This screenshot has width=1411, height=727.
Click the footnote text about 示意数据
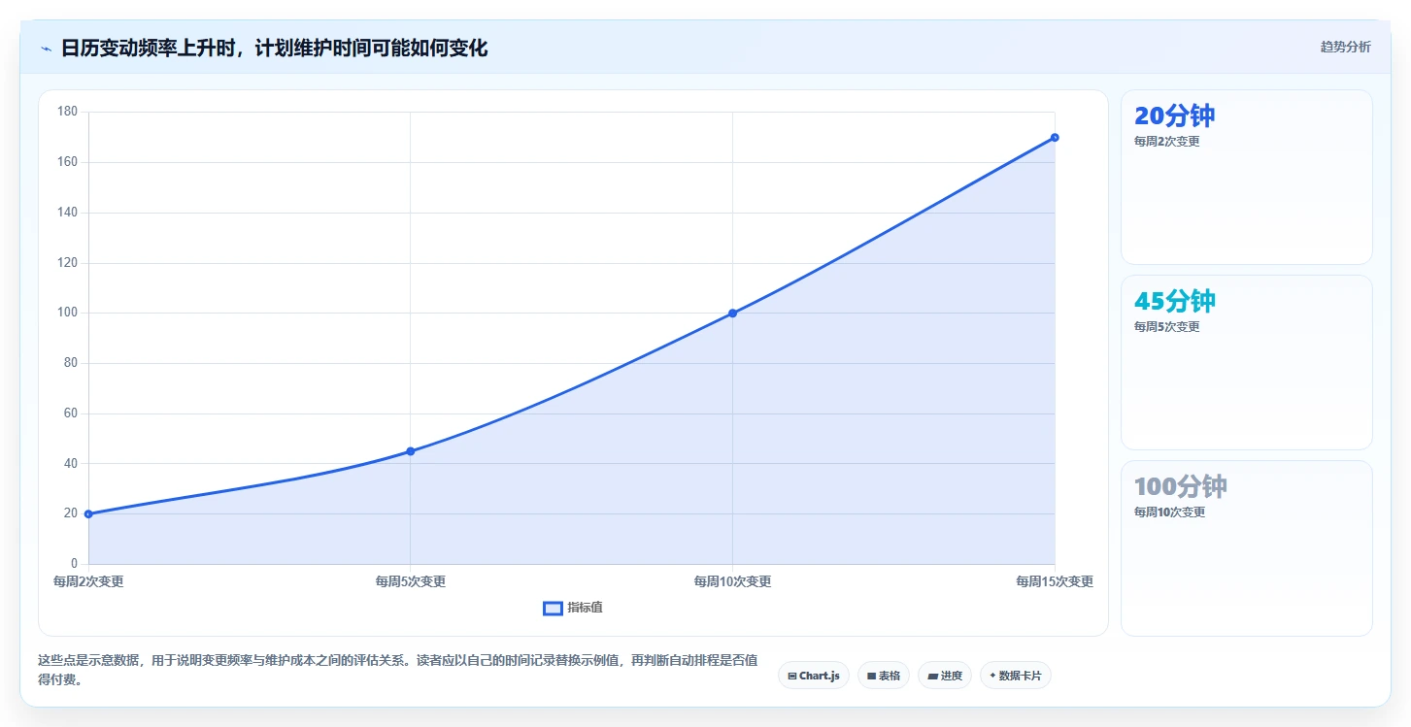point(398,670)
